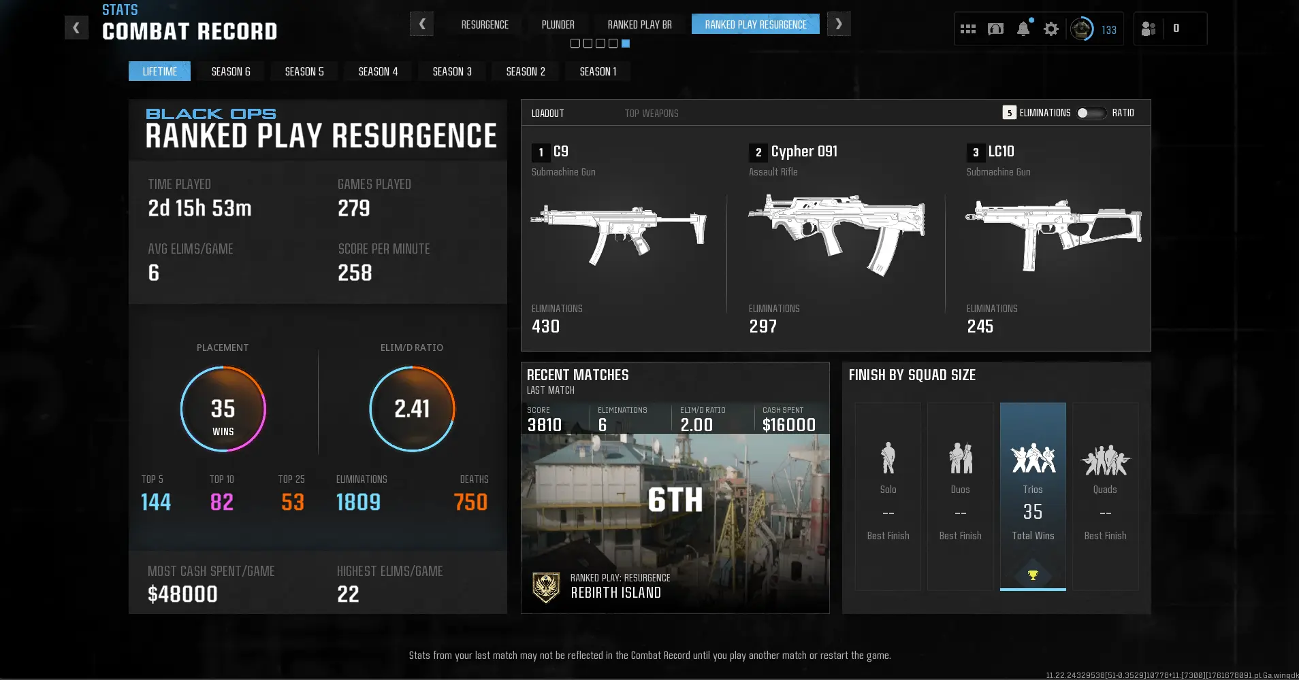Open the Top Weapons tab
Viewport: 1299px width, 680px height.
[652, 114]
